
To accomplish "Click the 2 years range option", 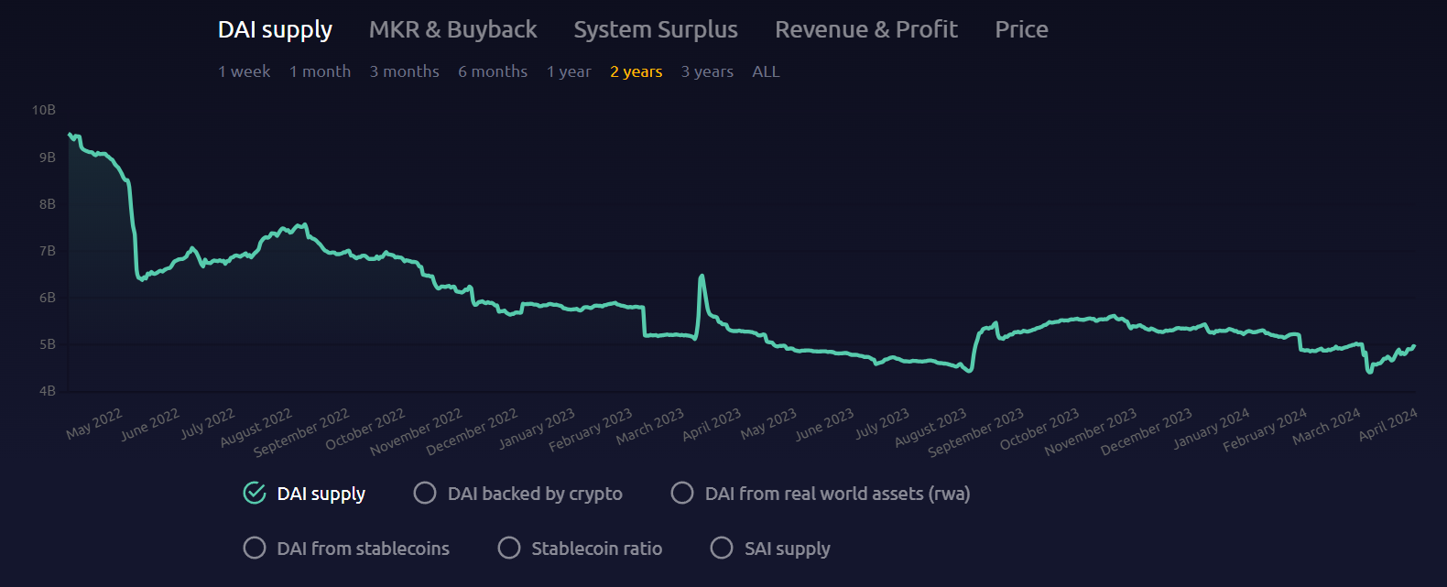I will click(636, 71).
